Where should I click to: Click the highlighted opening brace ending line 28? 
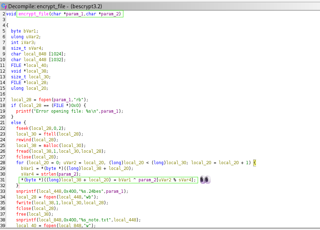(255, 163)
